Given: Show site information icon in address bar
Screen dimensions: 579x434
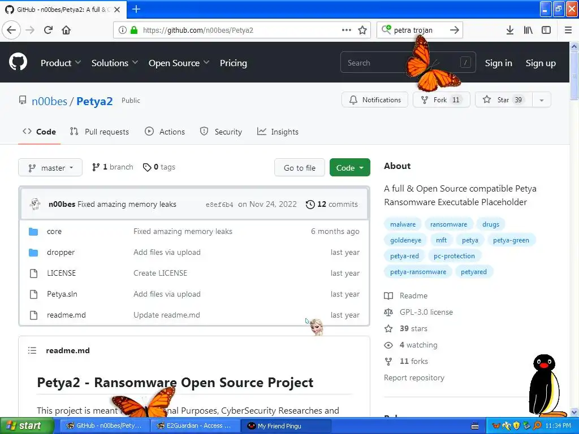Looking at the screenshot, I should (122, 30).
